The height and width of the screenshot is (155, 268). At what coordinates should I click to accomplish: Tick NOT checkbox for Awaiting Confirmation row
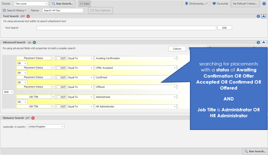(x=58, y=58)
